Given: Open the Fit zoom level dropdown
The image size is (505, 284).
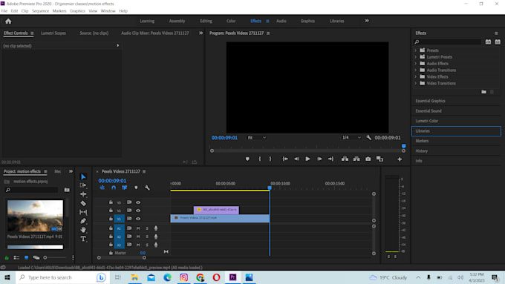Looking at the screenshot, I should click(257, 138).
